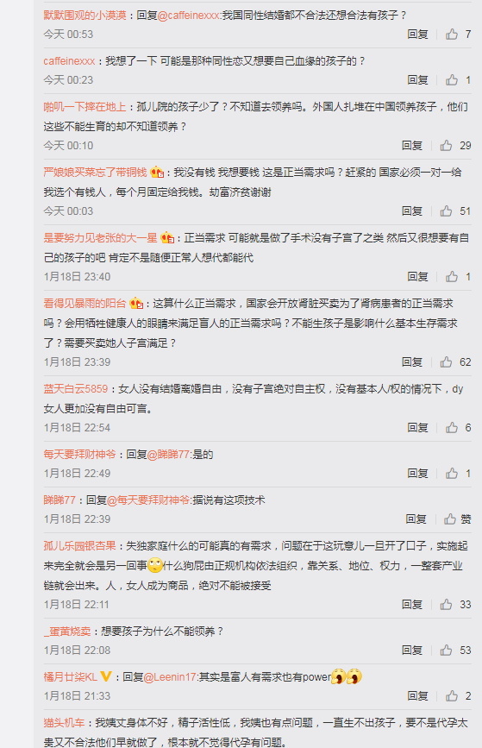
Task: Like 蓝天白云5859's comment with 6 likes
Action: click(452, 427)
